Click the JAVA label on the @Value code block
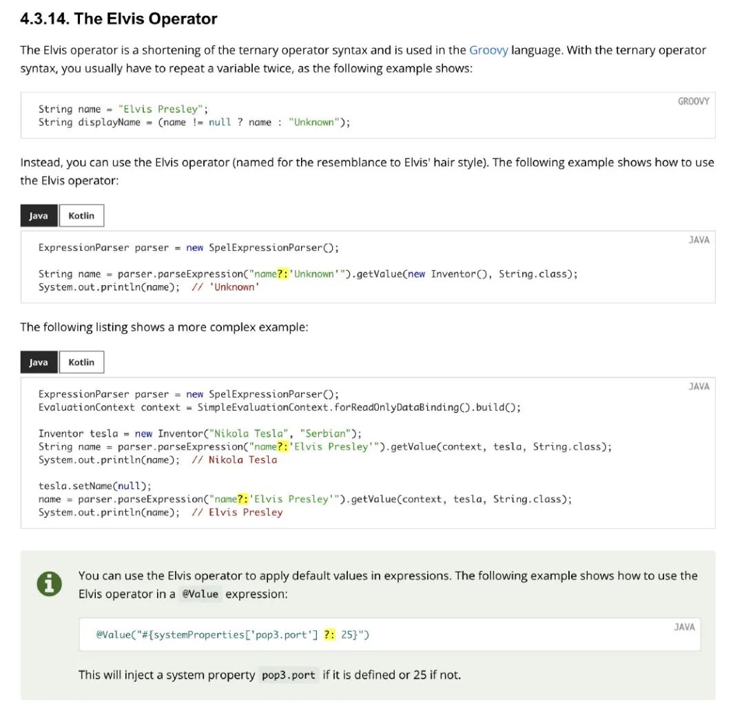 tap(684, 627)
